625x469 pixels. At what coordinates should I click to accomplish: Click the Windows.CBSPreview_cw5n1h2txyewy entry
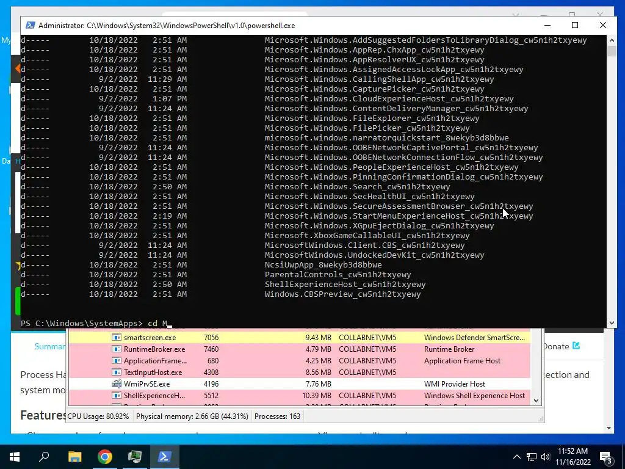[343, 294]
